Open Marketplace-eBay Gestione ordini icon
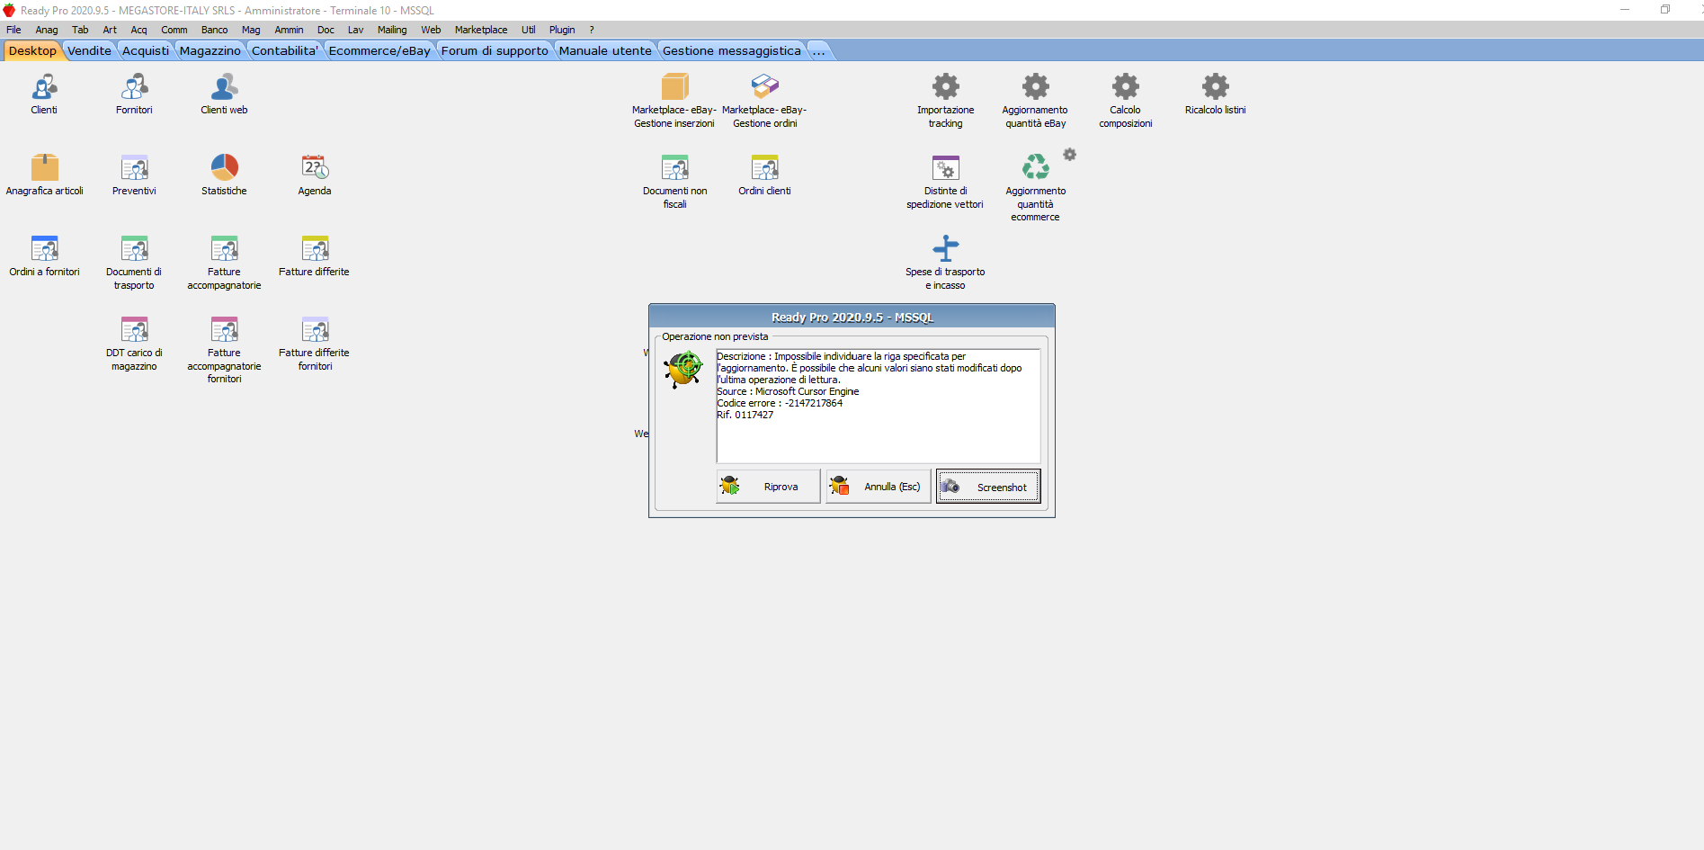This screenshot has width=1704, height=850. pos(765,87)
